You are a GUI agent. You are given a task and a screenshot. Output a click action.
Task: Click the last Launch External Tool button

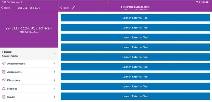[135, 96]
